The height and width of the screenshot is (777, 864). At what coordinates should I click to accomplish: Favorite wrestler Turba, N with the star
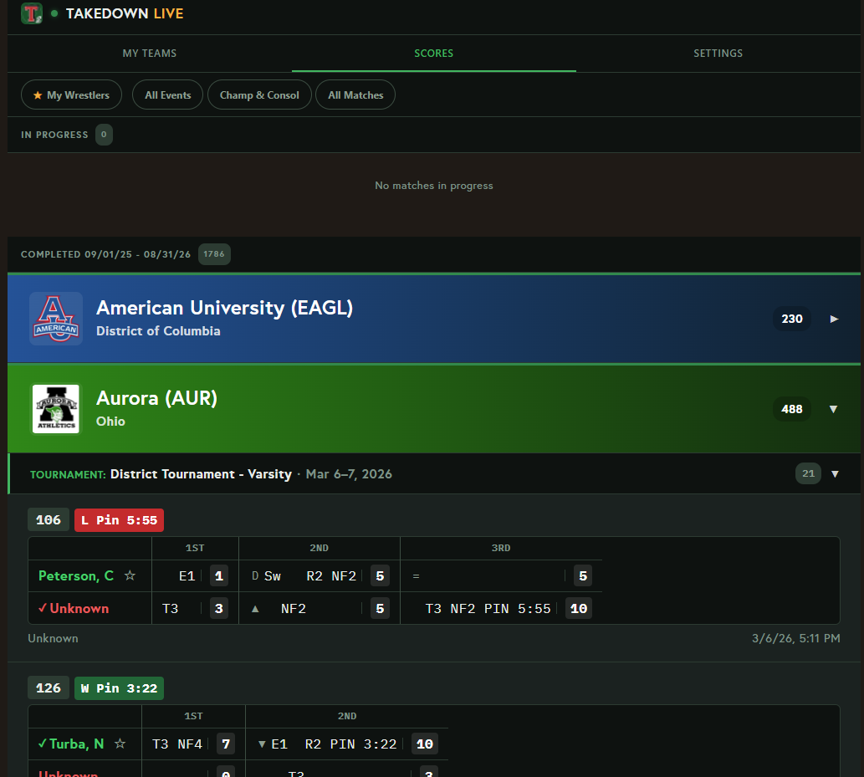pyautogui.click(x=120, y=744)
